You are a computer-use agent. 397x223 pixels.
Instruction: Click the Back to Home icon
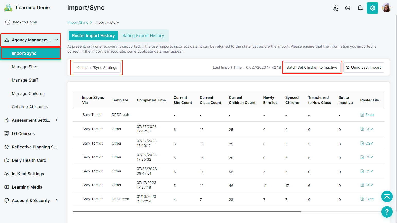pyautogui.click(x=8, y=22)
